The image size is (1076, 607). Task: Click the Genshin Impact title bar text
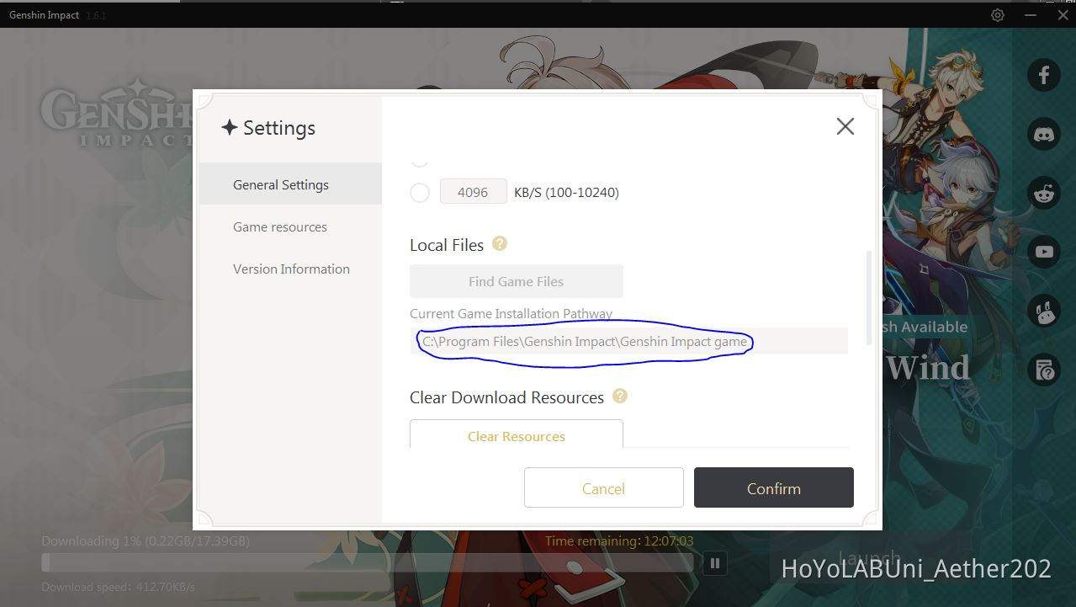pos(45,15)
